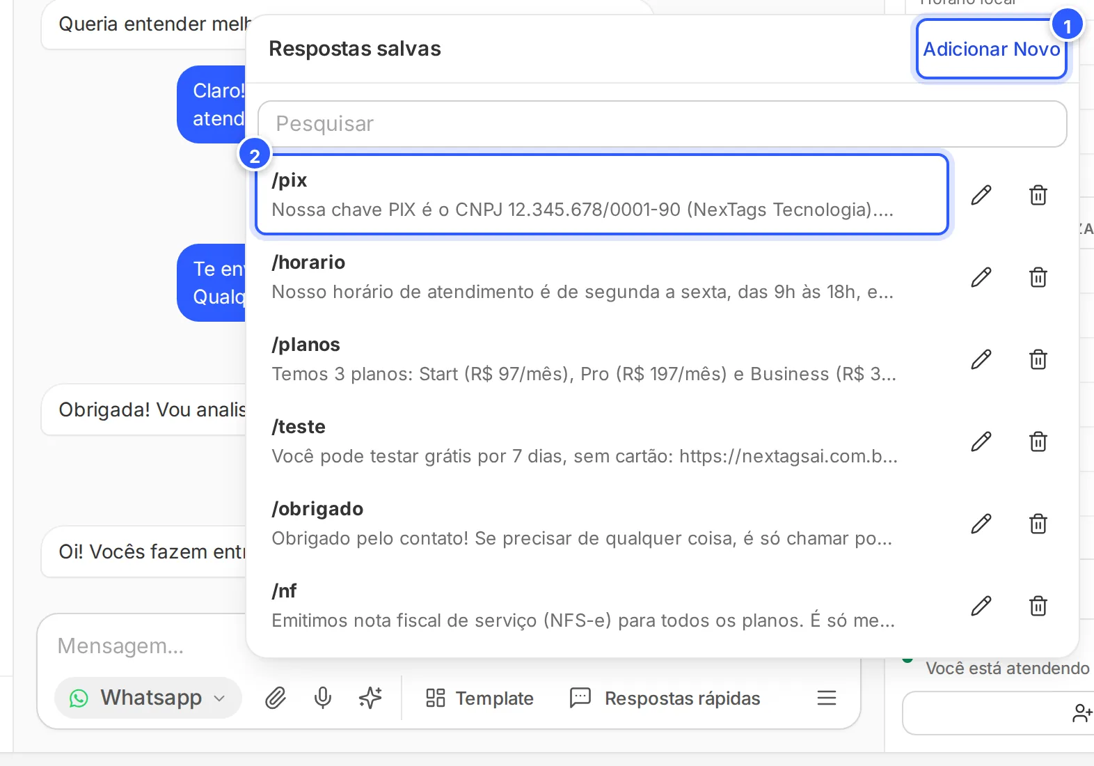The width and height of the screenshot is (1094, 766).
Task: Click the add-person icon below 'Você está atendendo'
Action: (1082, 713)
